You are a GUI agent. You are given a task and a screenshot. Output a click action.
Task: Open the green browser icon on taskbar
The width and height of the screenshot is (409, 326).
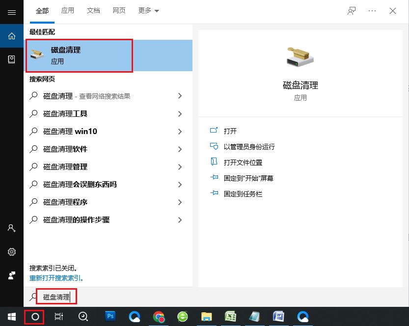(183, 317)
